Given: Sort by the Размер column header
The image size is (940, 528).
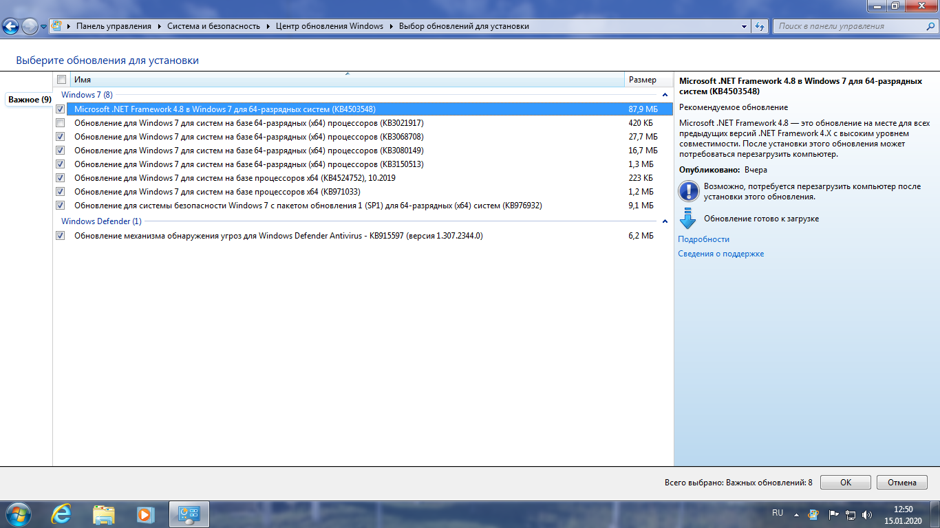Looking at the screenshot, I should pos(648,80).
